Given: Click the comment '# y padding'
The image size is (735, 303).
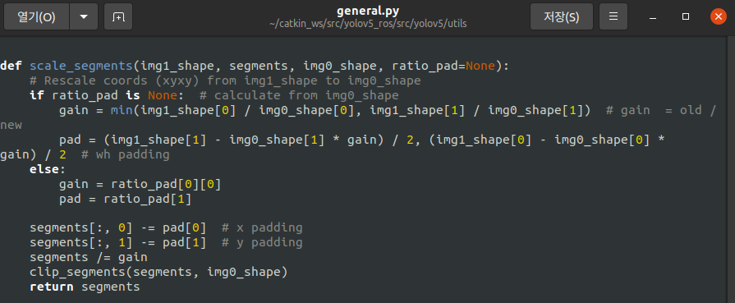Looking at the screenshot, I should 262,243.
